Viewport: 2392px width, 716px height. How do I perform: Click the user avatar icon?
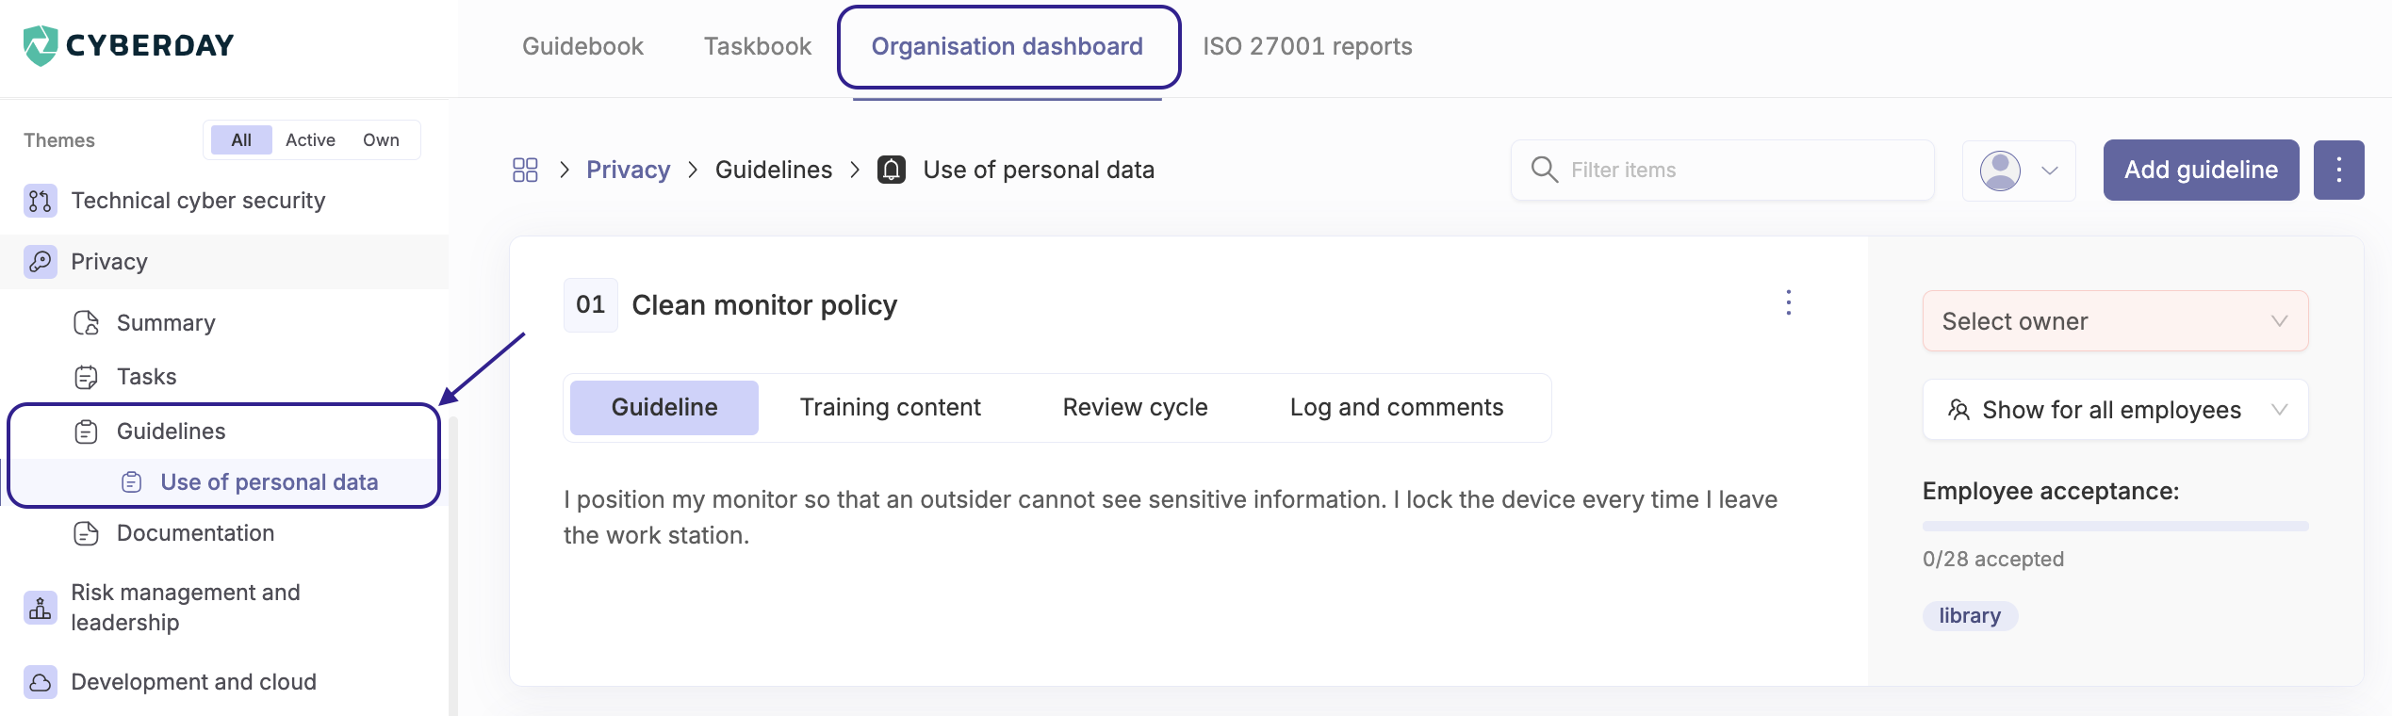(x=2000, y=171)
